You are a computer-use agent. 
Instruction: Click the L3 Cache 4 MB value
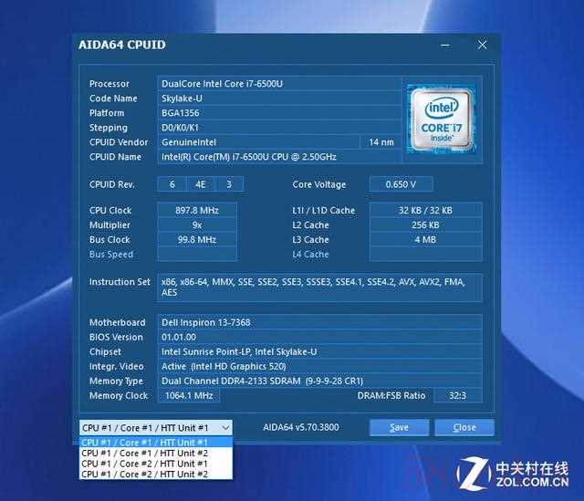click(425, 240)
